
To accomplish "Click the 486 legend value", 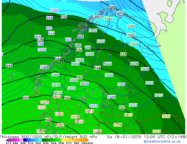I will (15, 143).
